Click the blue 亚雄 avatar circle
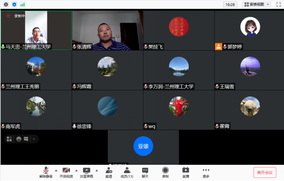284x181 pixels. pyautogui.click(x=143, y=146)
